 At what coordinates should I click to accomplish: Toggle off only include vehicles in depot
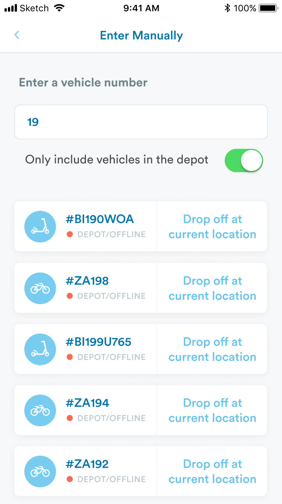coord(244,160)
